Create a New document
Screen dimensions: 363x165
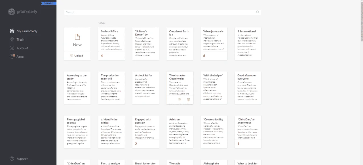77,39
